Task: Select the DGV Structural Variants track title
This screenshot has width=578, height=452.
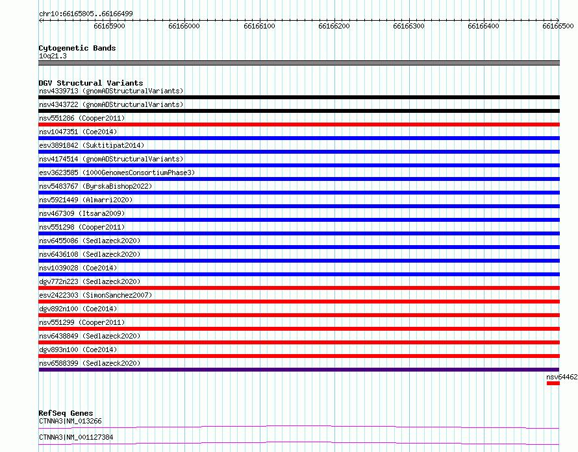Action: click(91, 83)
